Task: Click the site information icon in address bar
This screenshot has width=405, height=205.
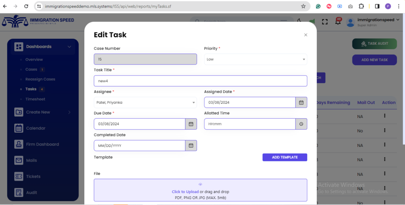Action: (39, 6)
